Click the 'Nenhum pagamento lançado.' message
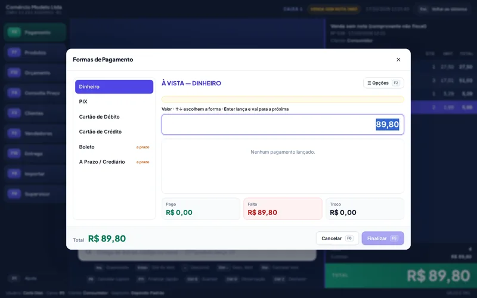The image size is (477, 298). (x=283, y=152)
